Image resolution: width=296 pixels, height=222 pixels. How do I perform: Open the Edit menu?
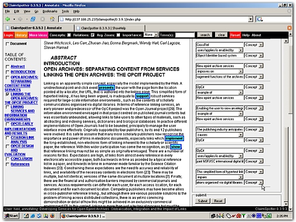(x=17, y=11)
